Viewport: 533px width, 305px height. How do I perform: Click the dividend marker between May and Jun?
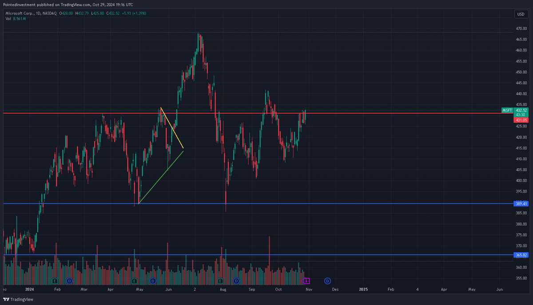tap(152, 281)
